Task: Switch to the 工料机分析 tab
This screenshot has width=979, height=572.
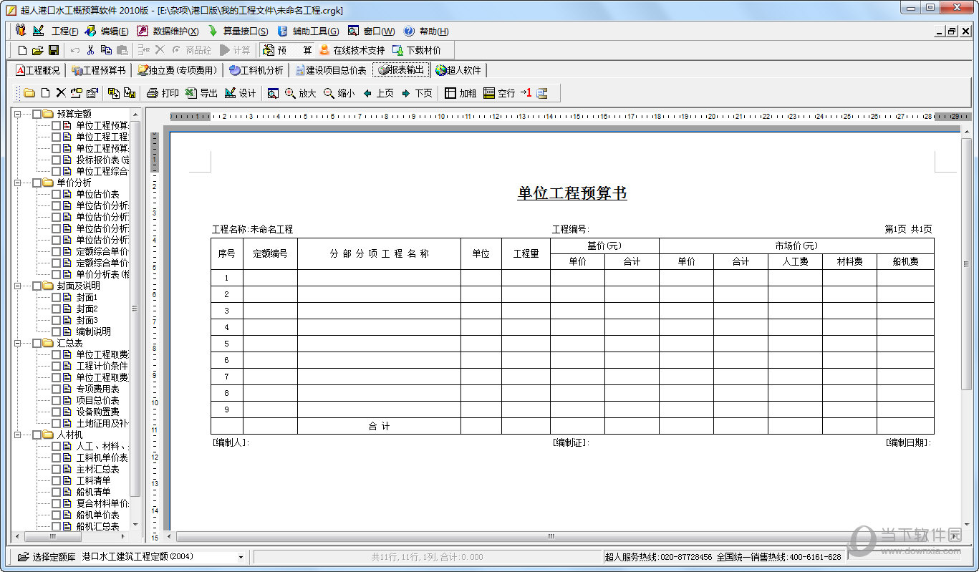Action: 256,70
